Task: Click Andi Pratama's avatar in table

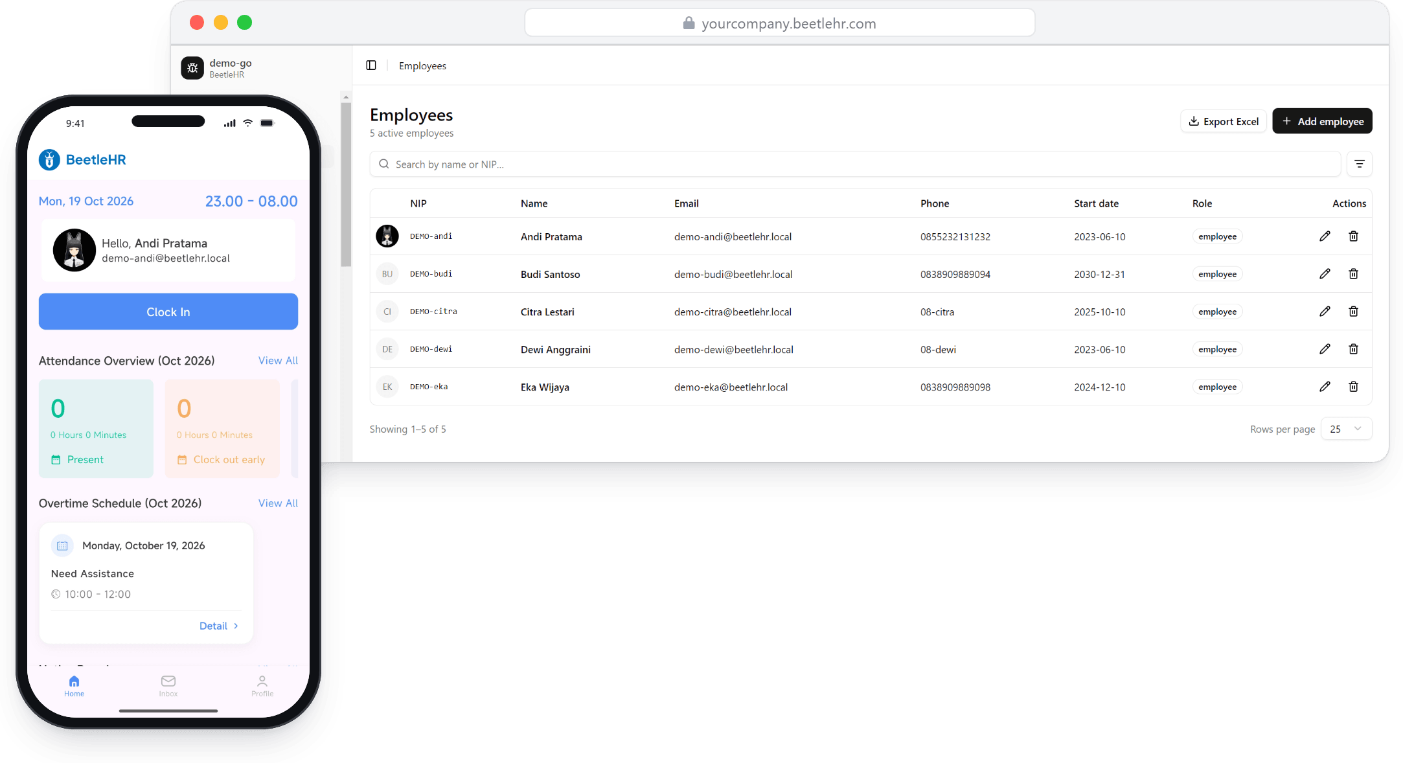Action: pyautogui.click(x=387, y=236)
